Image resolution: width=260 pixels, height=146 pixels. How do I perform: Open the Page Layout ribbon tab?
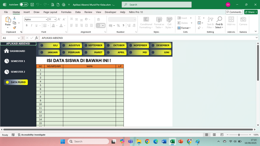(50, 12)
